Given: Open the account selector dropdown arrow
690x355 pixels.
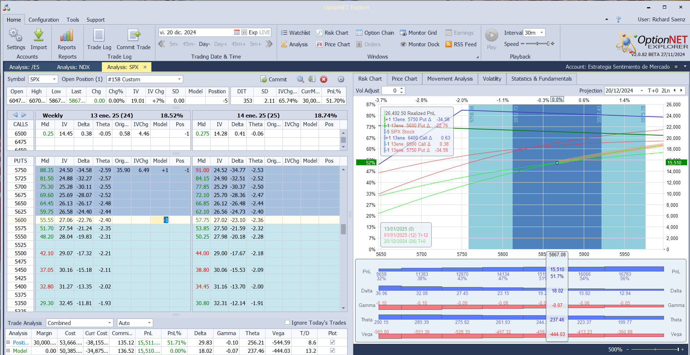Looking at the screenshot, I should (685, 67).
